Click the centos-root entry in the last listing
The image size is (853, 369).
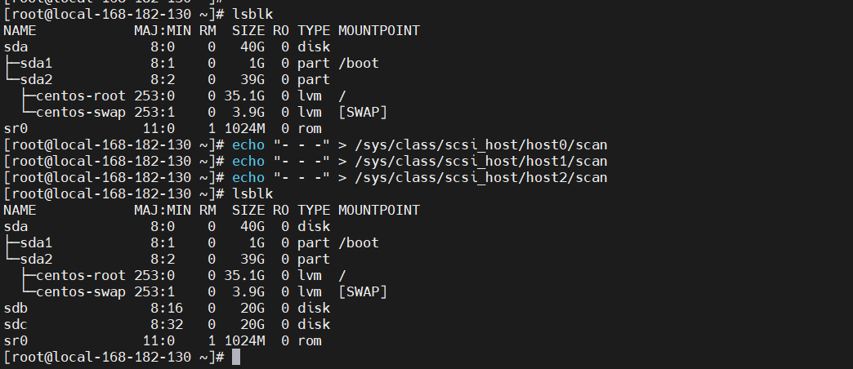coord(81,276)
